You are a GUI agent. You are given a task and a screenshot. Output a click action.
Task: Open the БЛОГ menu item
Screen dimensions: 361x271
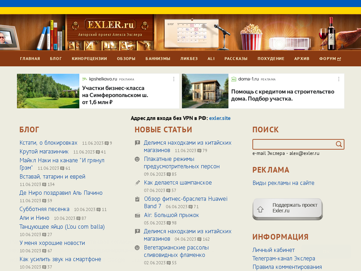click(56, 59)
